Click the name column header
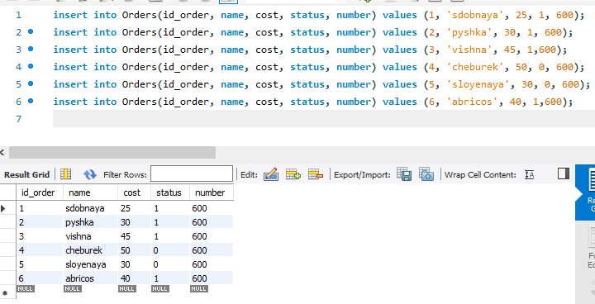Screen dimensions: 595x304 click(90, 192)
